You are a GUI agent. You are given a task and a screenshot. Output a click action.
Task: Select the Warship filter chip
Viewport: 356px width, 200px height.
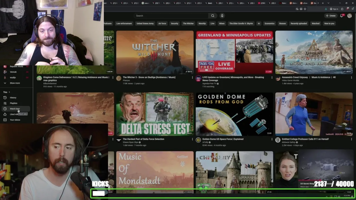202,24
